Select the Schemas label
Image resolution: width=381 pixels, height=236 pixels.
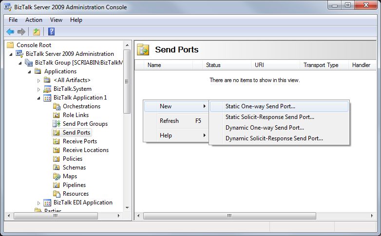pos(74,168)
